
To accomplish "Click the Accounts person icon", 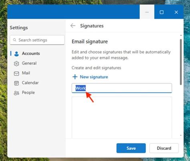I will 16,54.
